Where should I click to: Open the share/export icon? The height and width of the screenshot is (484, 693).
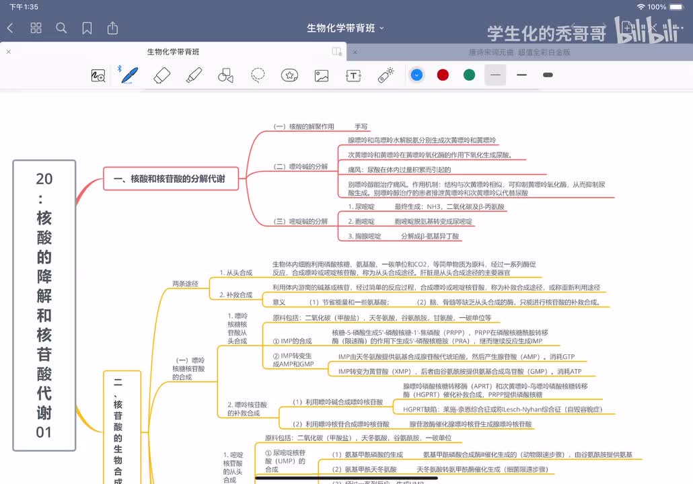pyautogui.click(x=113, y=28)
